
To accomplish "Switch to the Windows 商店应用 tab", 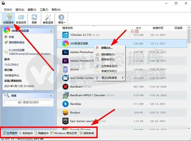I will coord(63,133).
